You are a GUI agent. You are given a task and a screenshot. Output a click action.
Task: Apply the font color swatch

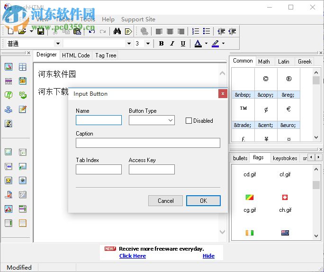pyautogui.click(x=198, y=44)
